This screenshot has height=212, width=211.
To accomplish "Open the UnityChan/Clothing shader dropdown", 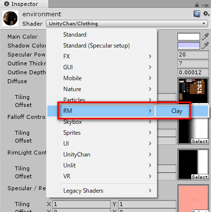I will click(127, 24).
